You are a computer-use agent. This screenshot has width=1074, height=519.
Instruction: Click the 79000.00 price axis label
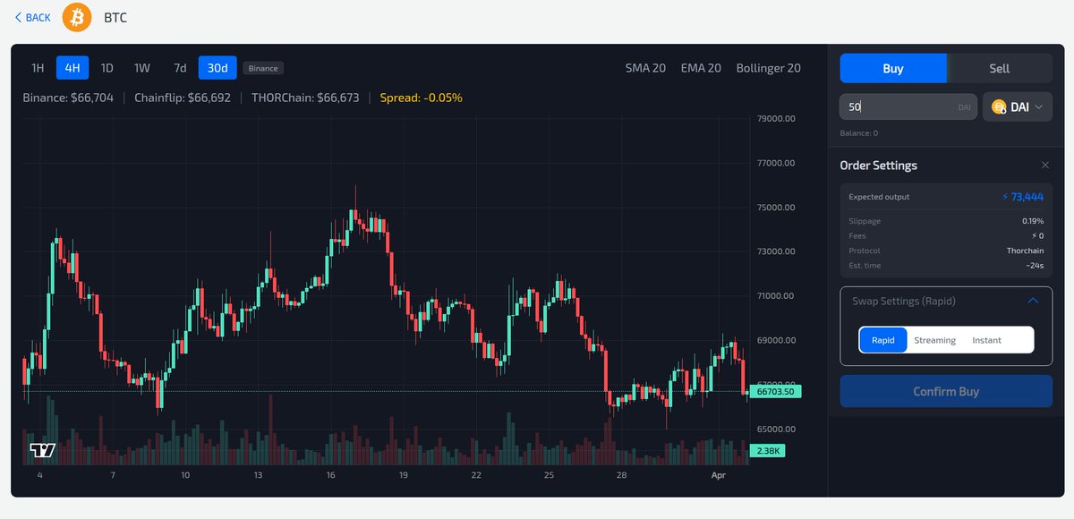tap(776, 119)
